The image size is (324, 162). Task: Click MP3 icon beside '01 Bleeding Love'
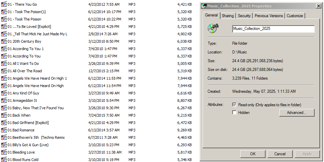(x=4, y=152)
